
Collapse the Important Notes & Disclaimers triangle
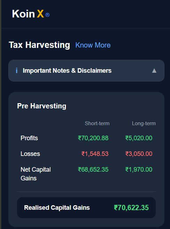coord(154,71)
